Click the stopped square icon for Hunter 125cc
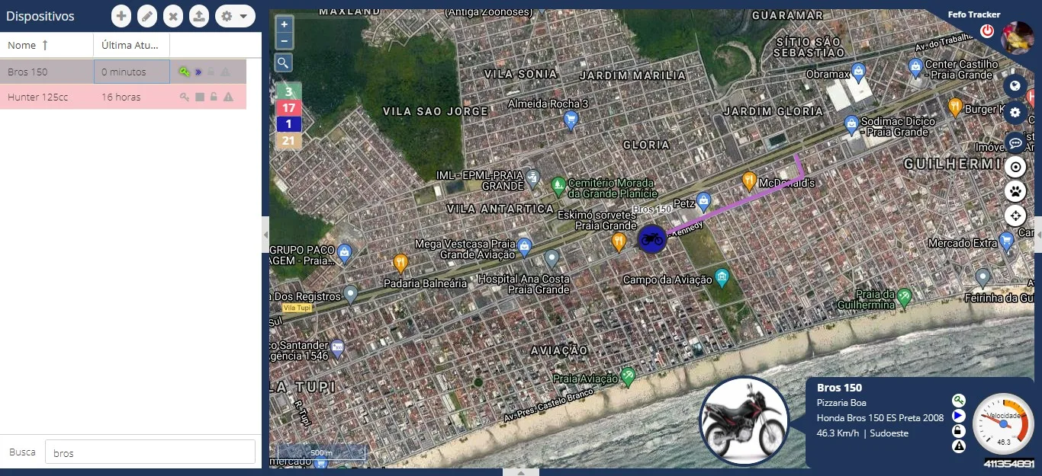Screen dimensions: 1042x476 199,97
